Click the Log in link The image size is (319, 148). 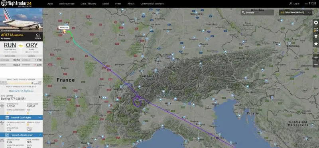[x=294, y=4]
